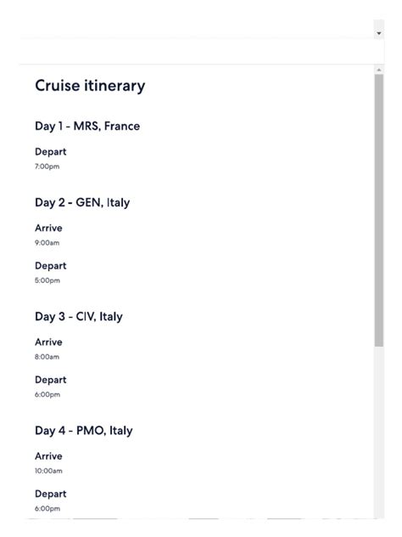Screen dimensions: 402x537
Task: Click the 7:00pm departure time on Day 1
Action: click(x=47, y=167)
